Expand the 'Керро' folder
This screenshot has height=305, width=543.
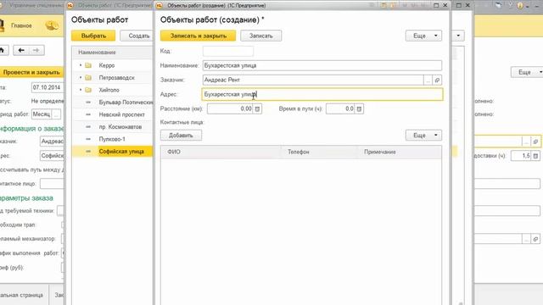pyautogui.click(x=81, y=65)
